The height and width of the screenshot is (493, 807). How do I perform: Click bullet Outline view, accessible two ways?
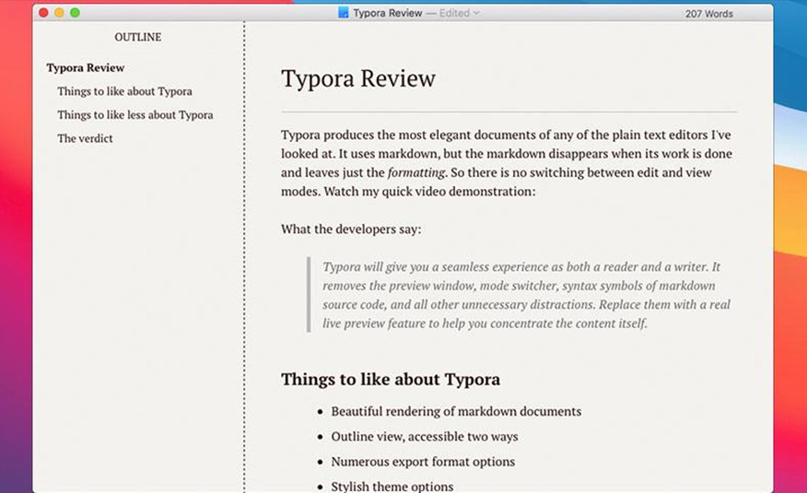(x=425, y=437)
